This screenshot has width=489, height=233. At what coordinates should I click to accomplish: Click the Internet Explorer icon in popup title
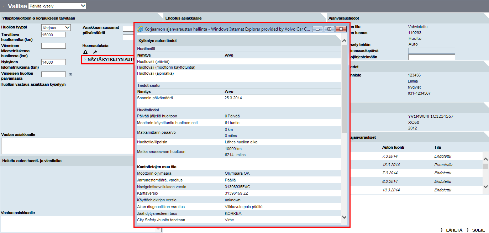140,29
